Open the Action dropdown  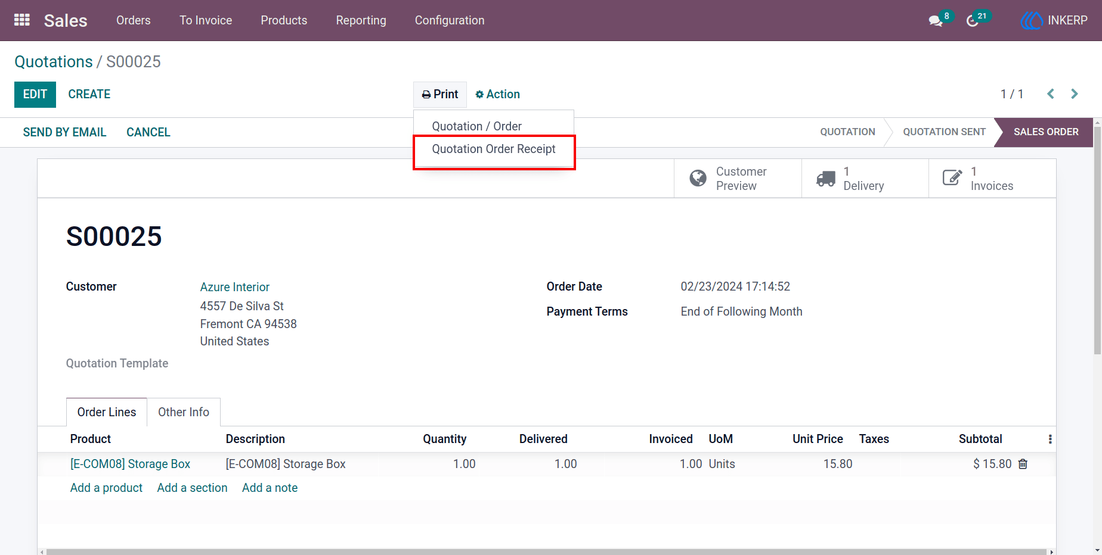(x=497, y=94)
